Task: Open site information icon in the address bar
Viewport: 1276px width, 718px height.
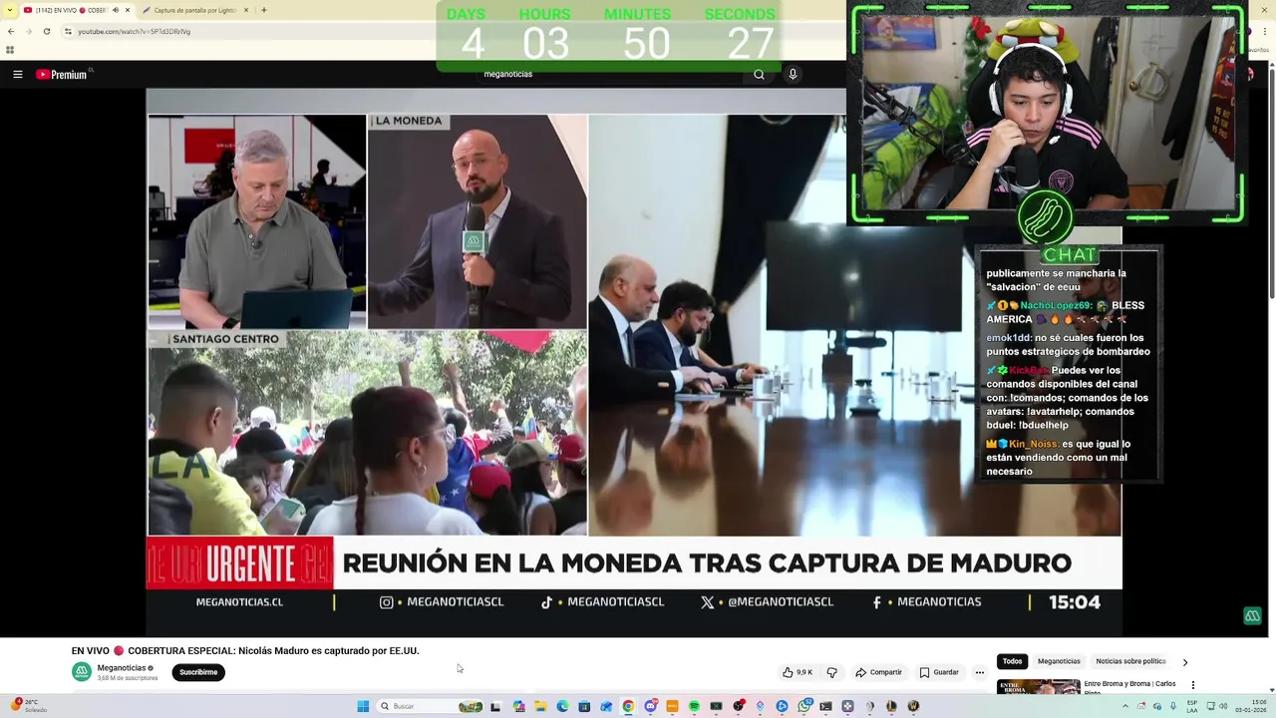Action: click(x=68, y=31)
